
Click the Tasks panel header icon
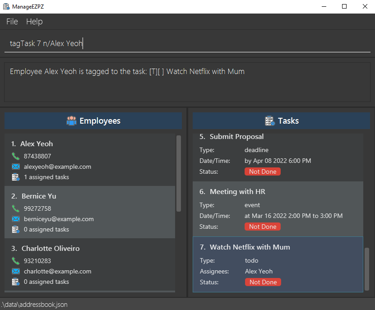[x=270, y=121]
